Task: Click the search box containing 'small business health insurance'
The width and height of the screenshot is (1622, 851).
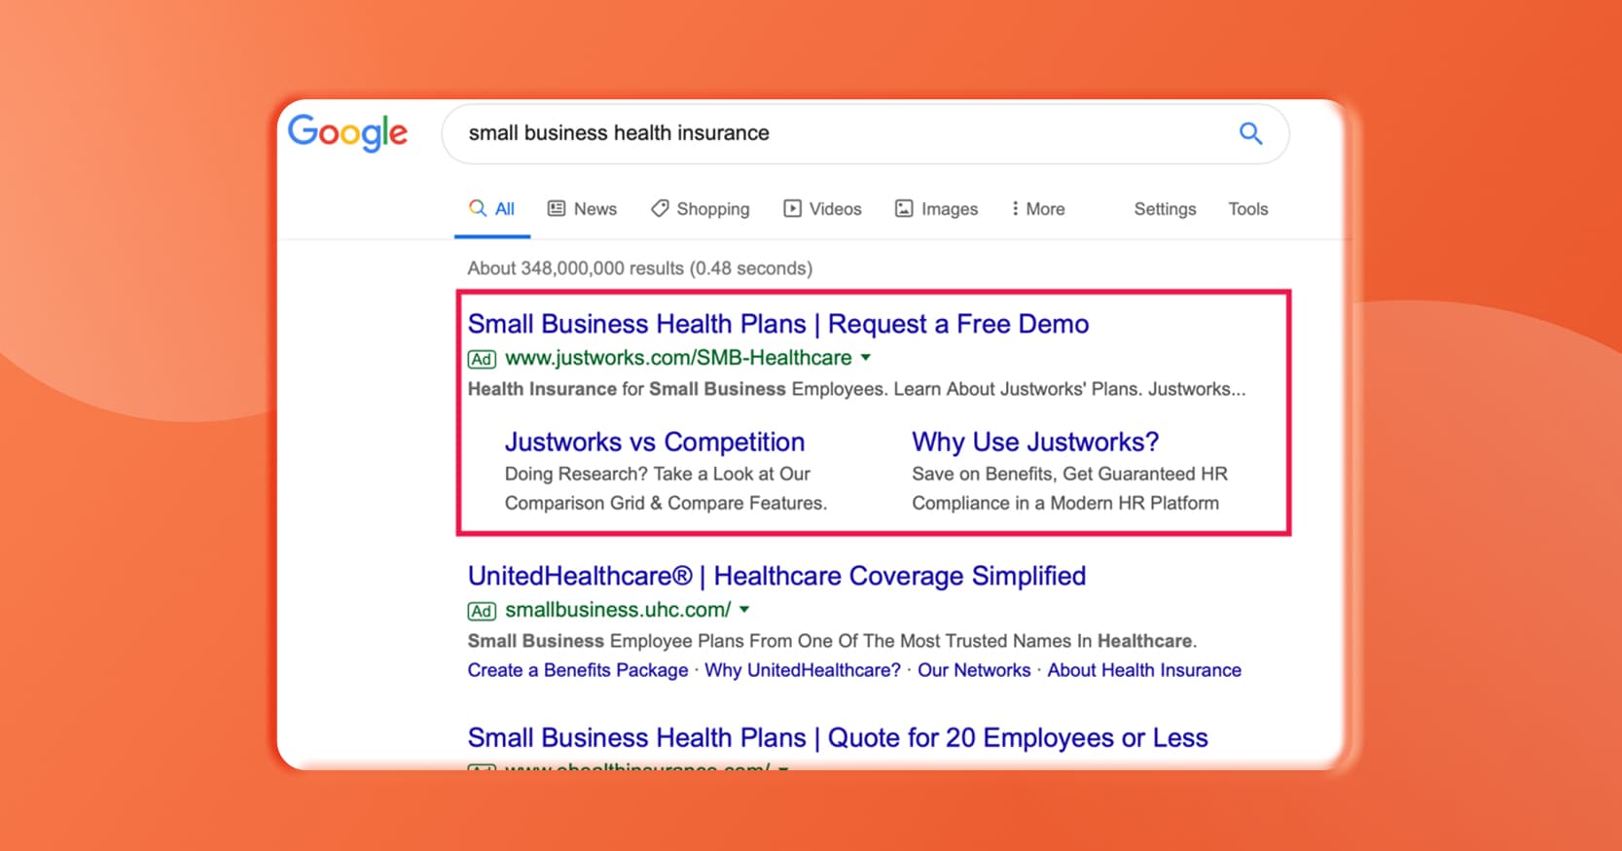Action: tap(865, 133)
